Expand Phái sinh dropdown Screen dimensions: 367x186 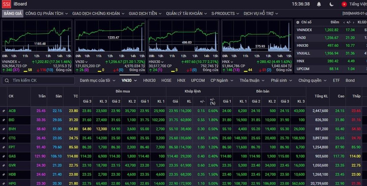(x=281, y=81)
